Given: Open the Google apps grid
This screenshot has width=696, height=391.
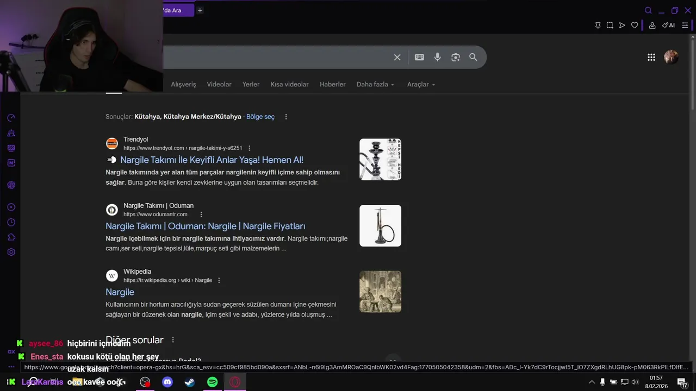Looking at the screenshot, I should (651, 57).
